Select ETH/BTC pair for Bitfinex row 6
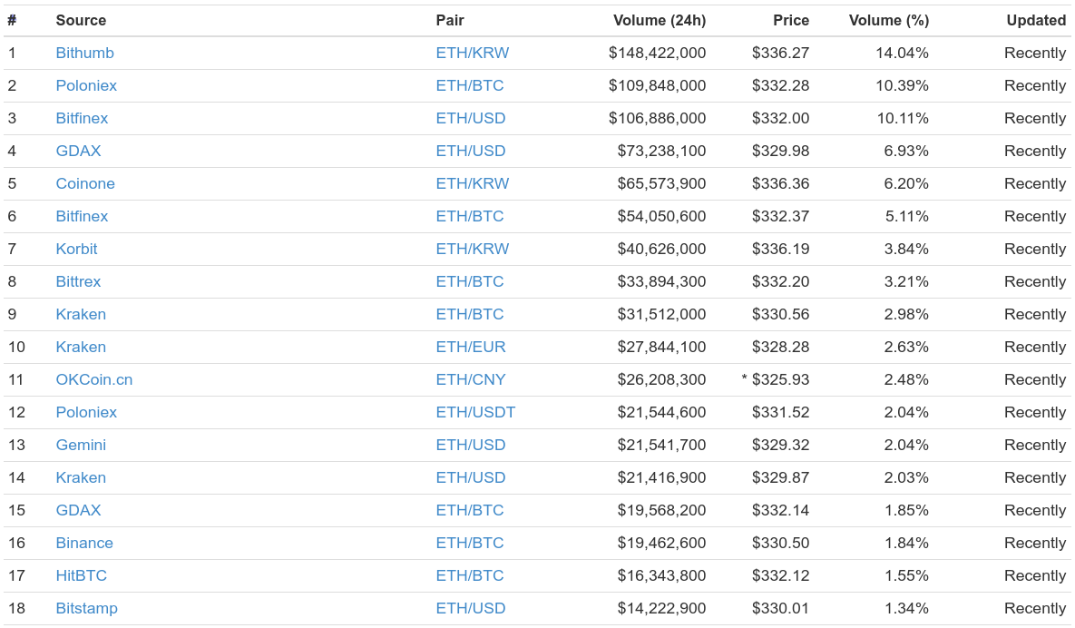Image resolution: width=1075 pixels, height=628 pixels. click(470, 216)
